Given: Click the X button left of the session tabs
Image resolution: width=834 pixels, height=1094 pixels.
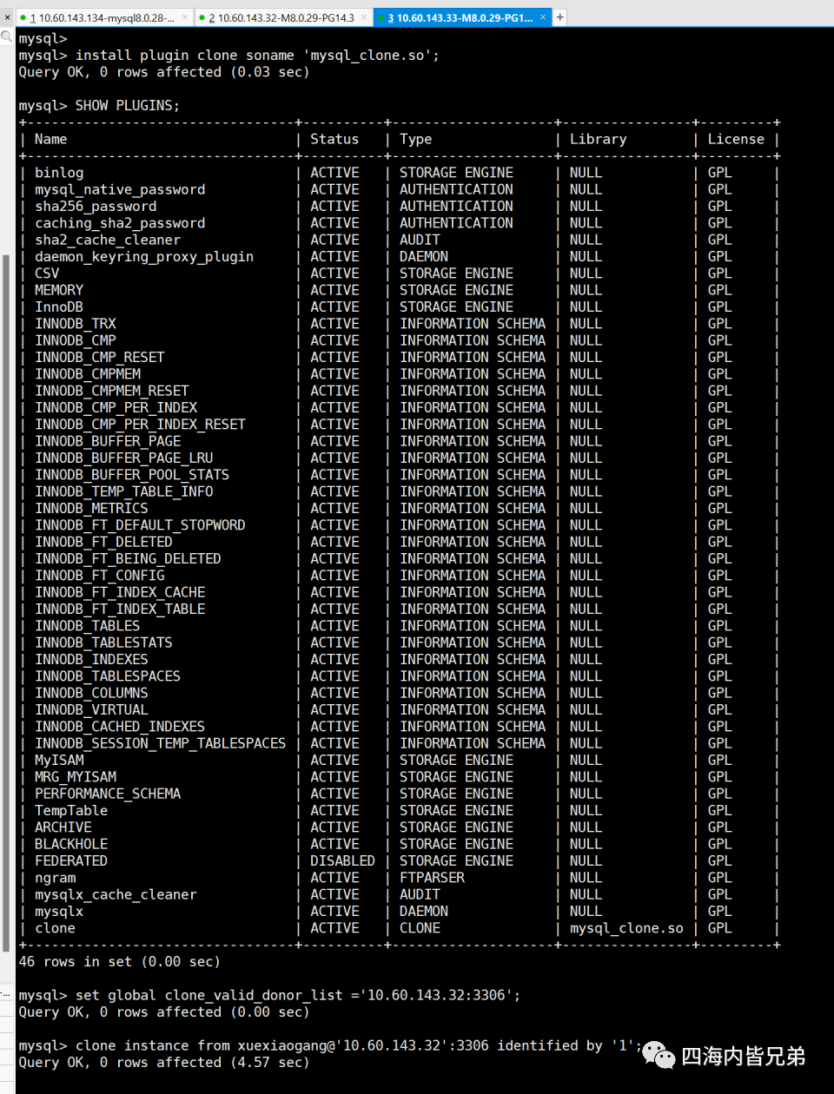Looking at the screenshot, I should (7, 17).
